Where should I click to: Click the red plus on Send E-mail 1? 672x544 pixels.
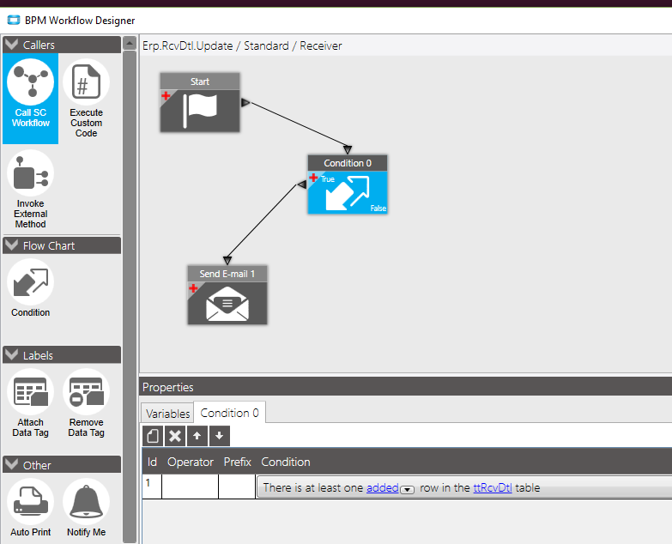point(193,287)
